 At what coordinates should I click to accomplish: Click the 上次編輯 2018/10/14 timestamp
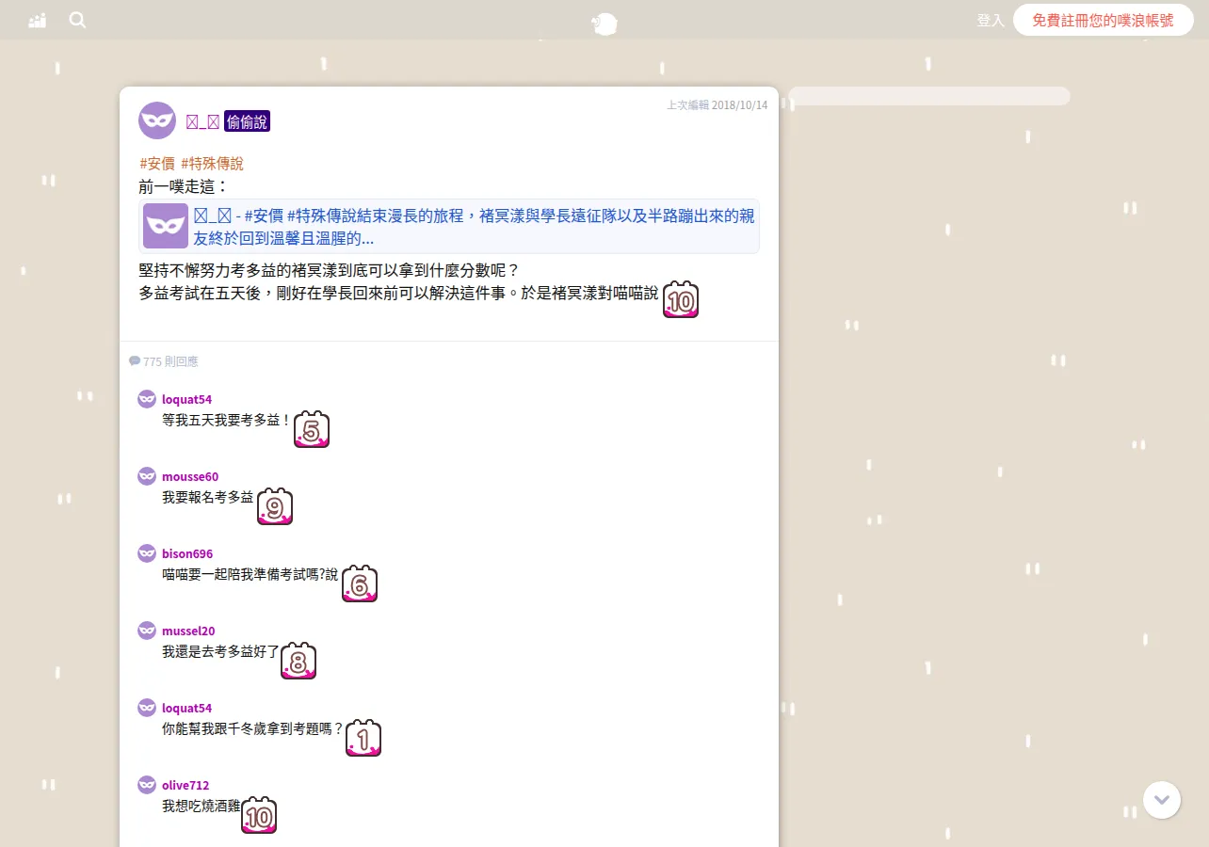point(717,105)
